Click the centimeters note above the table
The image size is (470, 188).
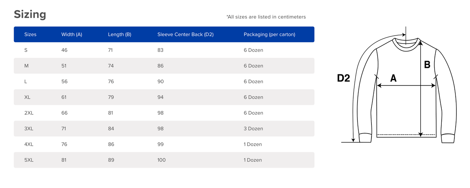266,17
